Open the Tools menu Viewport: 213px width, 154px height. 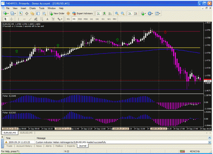pos(42,8)
